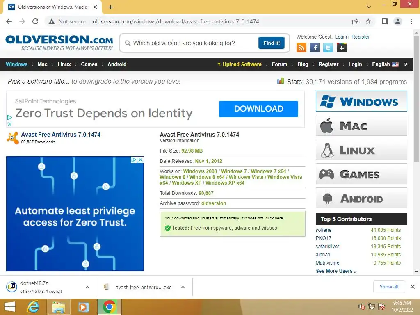Click the Zero Trust square ad image
Viewport: 420px width, 315px height.
75,214
